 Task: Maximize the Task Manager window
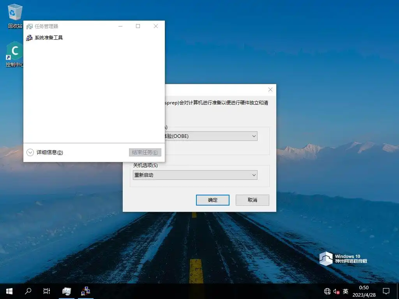[138, 26]
